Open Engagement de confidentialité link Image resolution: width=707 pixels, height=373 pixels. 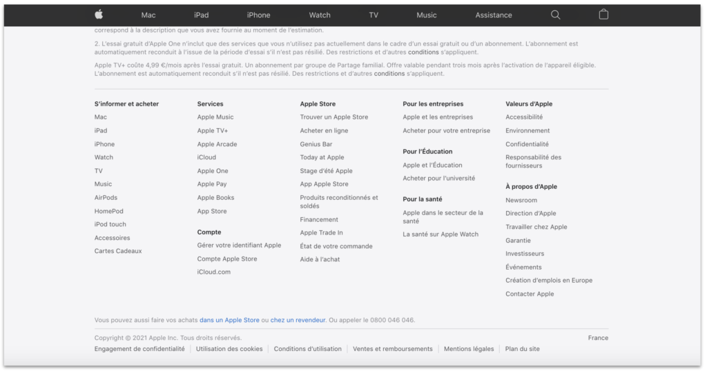point(139,349)
